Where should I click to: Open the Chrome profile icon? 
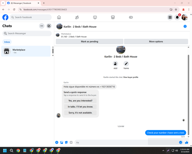pos(183,10)
